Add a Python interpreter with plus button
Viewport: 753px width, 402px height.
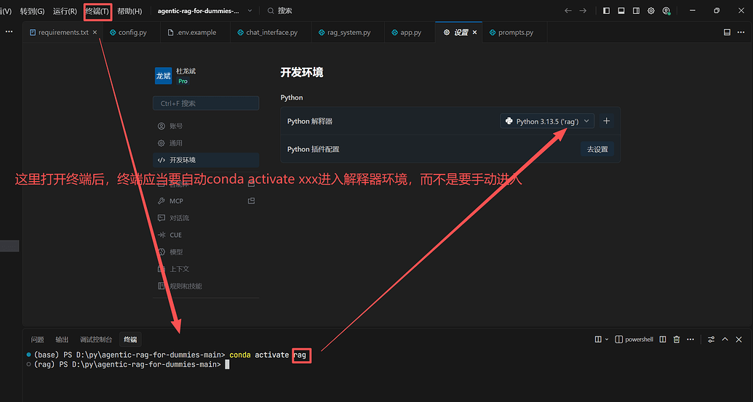[x=606, y=121]
